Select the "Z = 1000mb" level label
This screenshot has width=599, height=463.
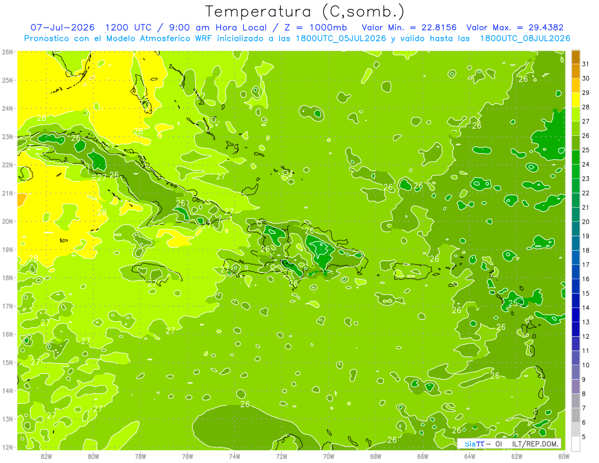(x=315, y=27)
